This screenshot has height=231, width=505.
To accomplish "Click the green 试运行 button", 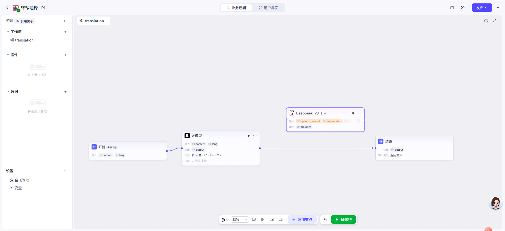I will pos(344,220).
